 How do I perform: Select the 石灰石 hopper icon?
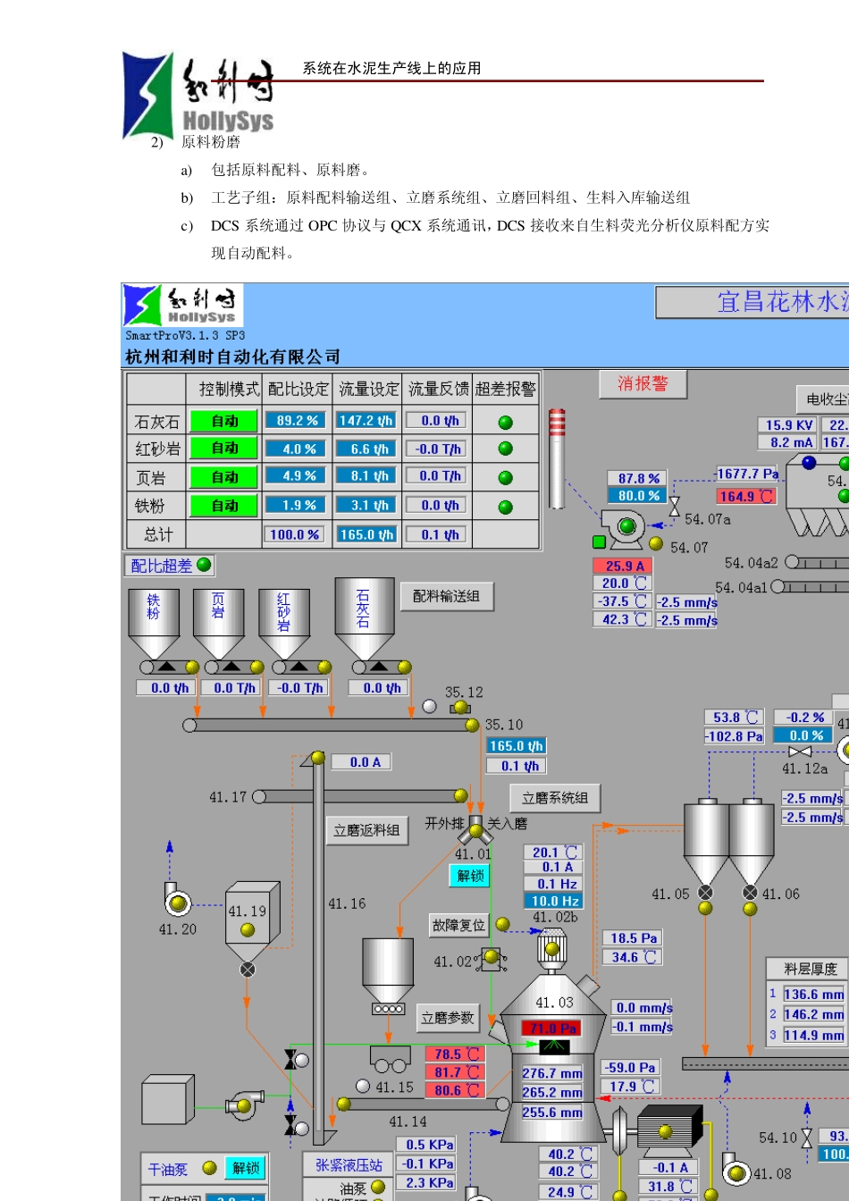[364, 618]
